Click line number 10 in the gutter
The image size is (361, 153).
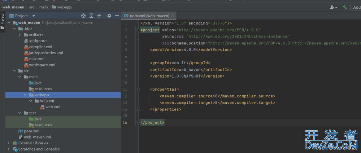(125, 83)
